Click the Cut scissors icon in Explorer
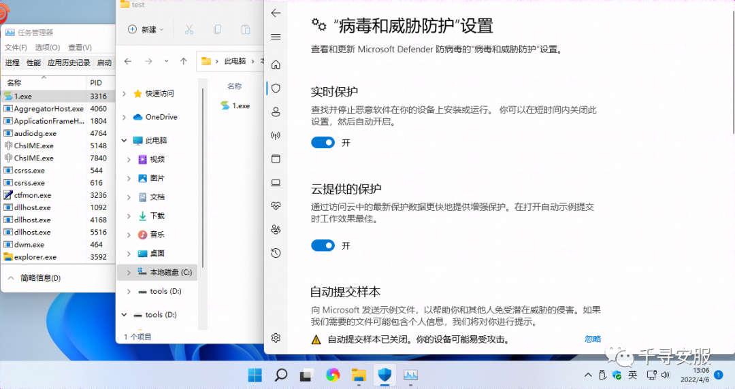The width and height of the screenshot is (735, 389). (189, 29)
